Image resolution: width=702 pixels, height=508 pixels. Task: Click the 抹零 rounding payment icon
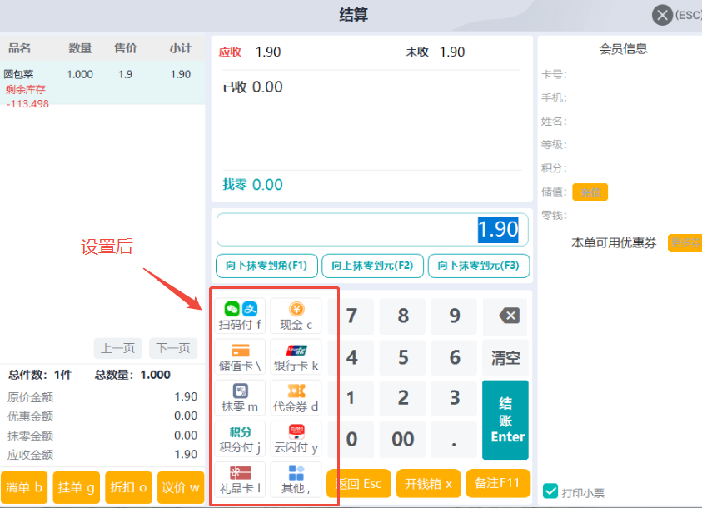pyautogui.click(x=240, y=397)
